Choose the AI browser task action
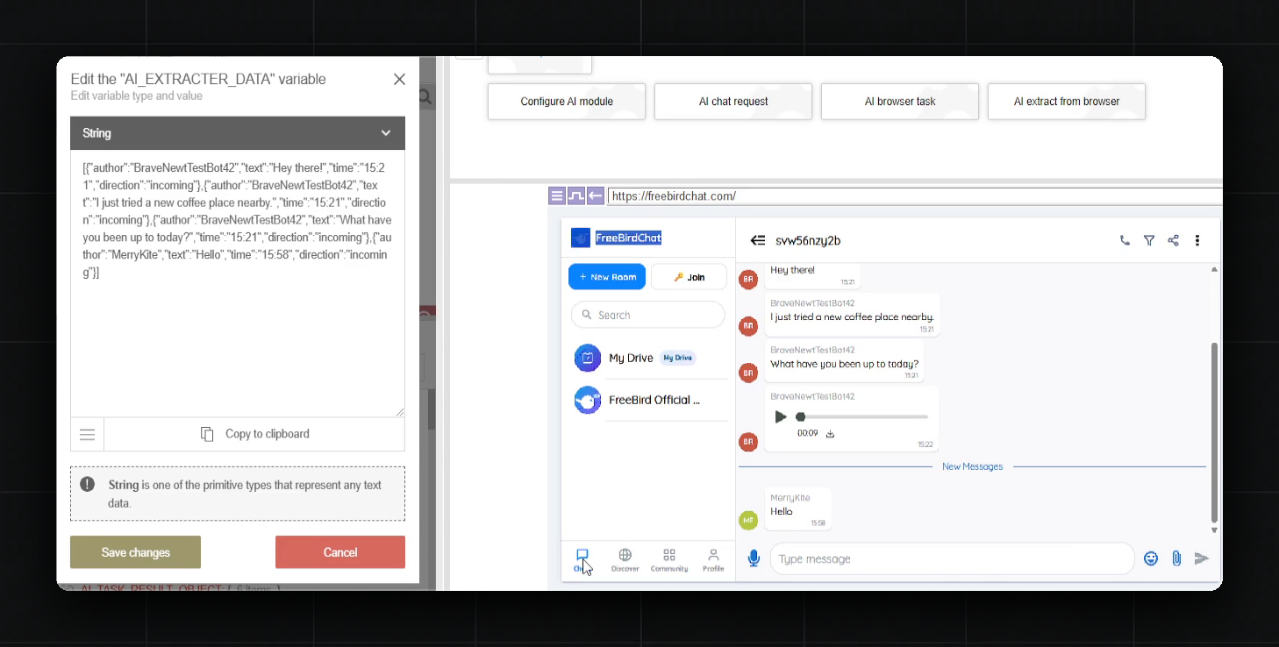This screenshot has width=1279, height=647. tap(900, 102)
